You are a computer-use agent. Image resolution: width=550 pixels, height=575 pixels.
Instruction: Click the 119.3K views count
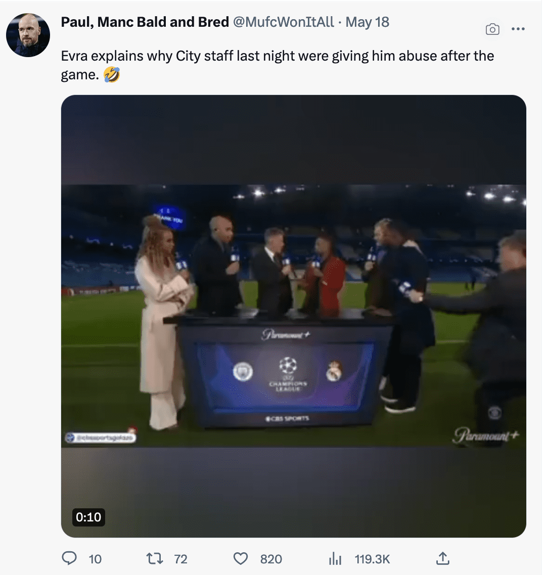click(372, 559)
